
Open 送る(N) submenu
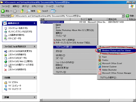75,51
